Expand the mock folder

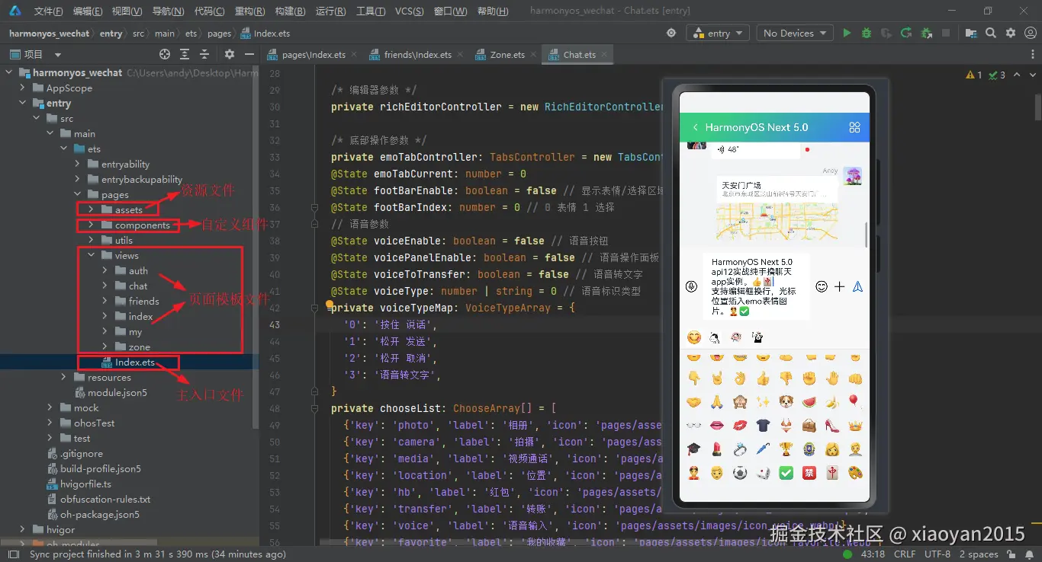click(50, 408)
